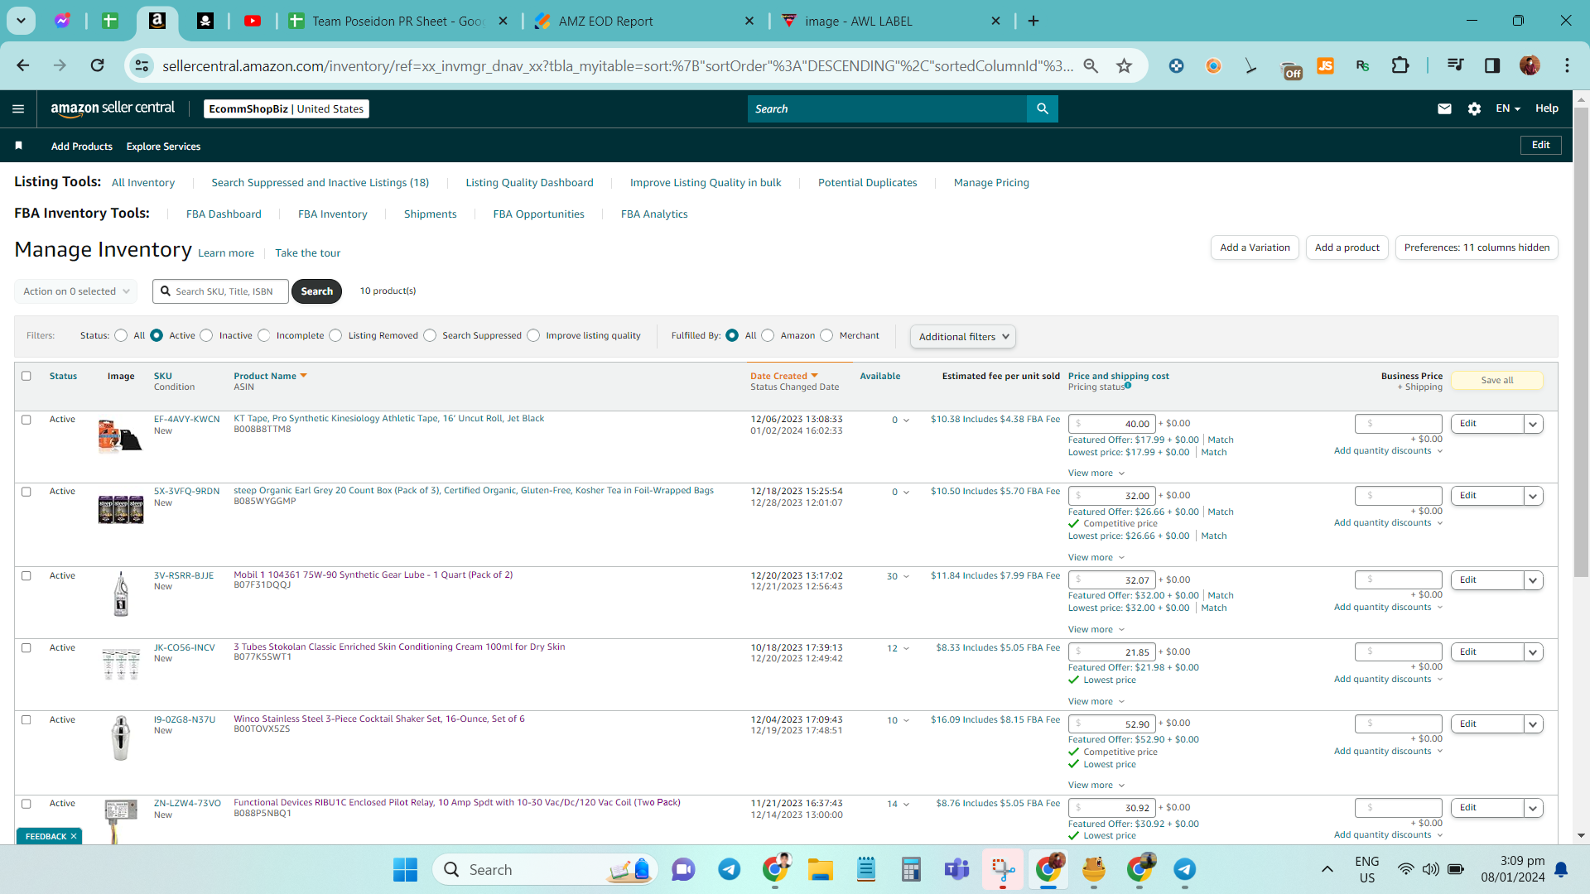
Task: Switch to the Messenger pinned tab
Action: pyautogui.click(x=62, y=21)
